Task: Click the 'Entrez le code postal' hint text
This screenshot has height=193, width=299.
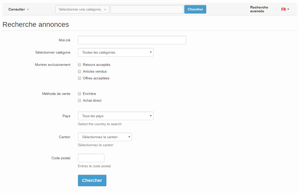Action: (94, 166)
